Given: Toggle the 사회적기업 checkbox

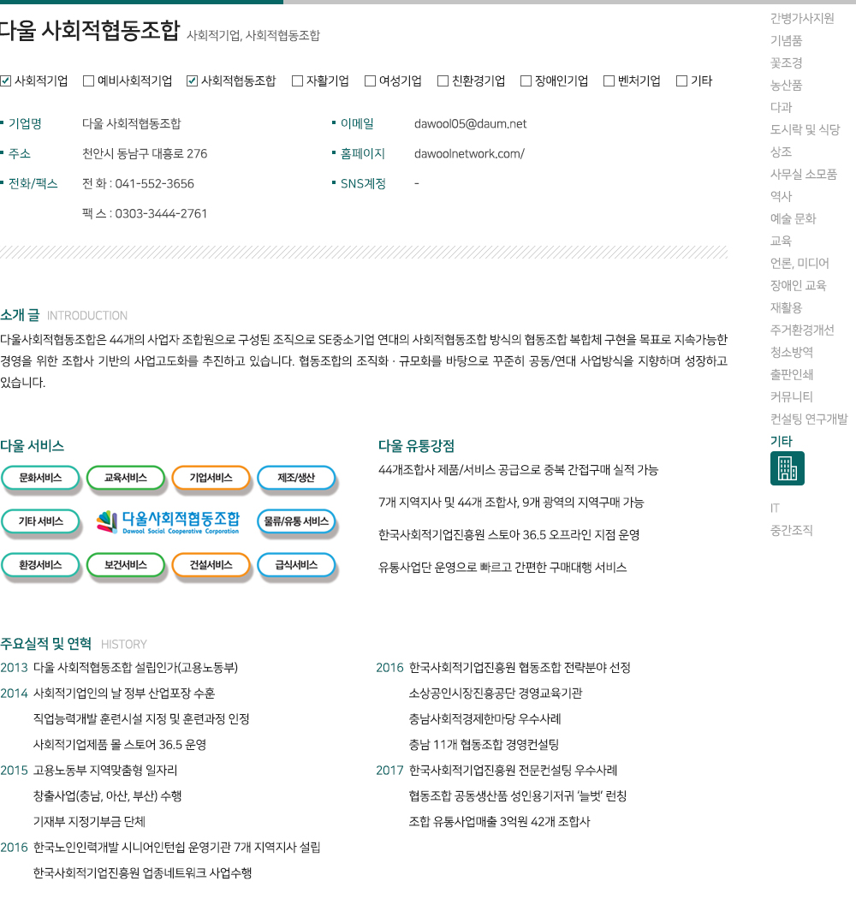Looking at the screenshot, I should [6, 80].
